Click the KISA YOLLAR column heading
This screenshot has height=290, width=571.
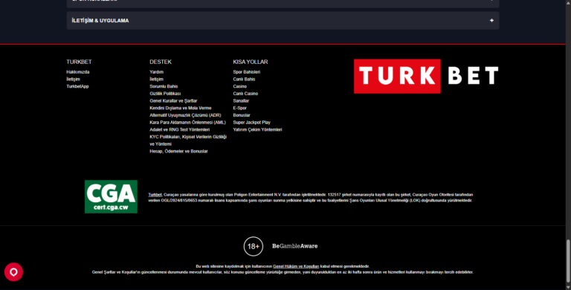(x=251, y=62)
